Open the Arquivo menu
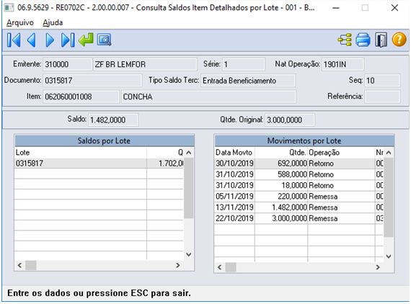The height and width of the screenshot is (304, 411). coord(20,23)
